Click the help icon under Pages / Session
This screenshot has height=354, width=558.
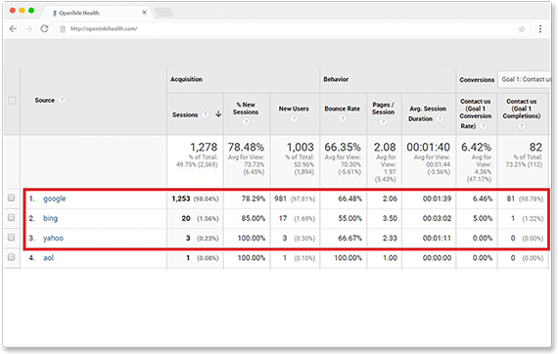384,122
